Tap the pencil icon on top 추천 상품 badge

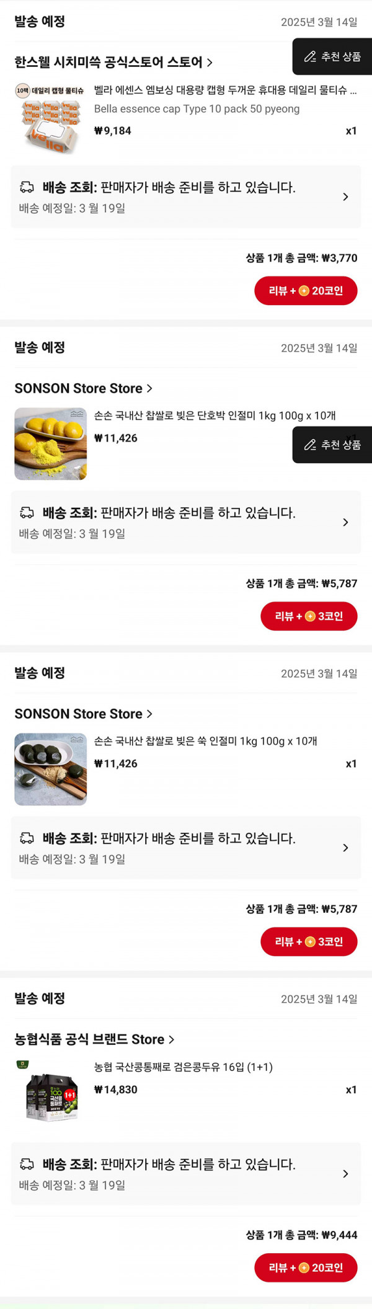point(310,57)
